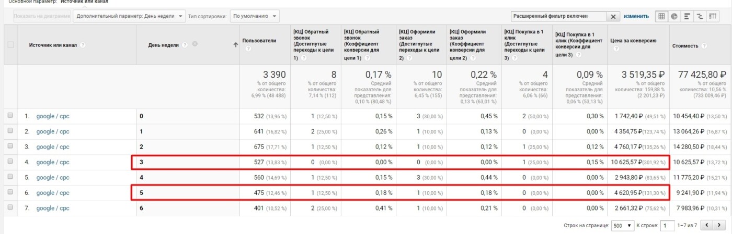The width and height of the screenshot is (732, 234).
Task: Open help icon next to Стоимость header
Action: coord(703,46)
